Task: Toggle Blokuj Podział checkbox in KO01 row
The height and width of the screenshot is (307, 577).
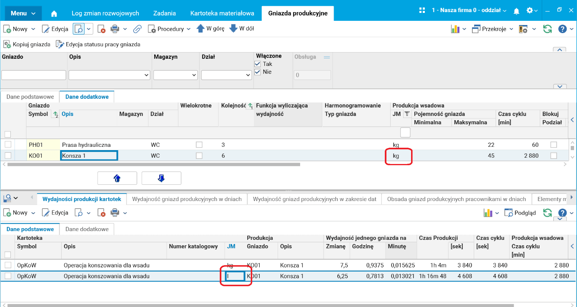Action: coord(554,155)
